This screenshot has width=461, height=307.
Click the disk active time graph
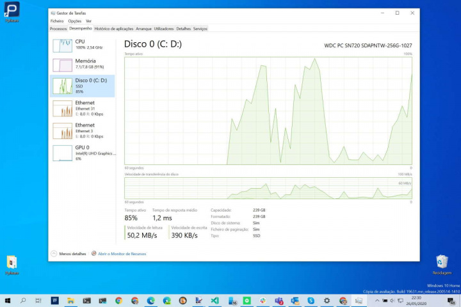[268, 110]
